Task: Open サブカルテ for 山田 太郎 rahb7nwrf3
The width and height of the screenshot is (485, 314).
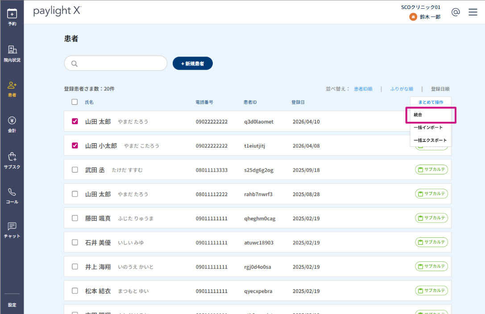Action: [431, 194]
